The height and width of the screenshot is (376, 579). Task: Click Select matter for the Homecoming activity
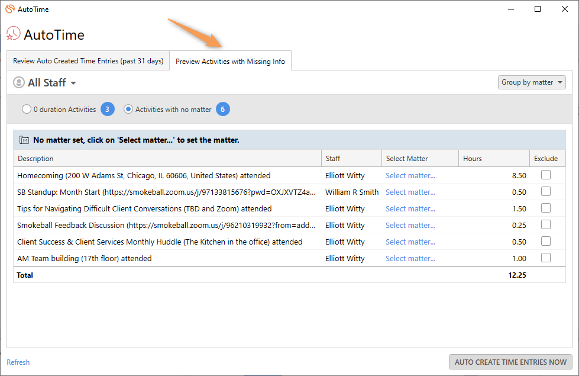(x=410, y=176)
